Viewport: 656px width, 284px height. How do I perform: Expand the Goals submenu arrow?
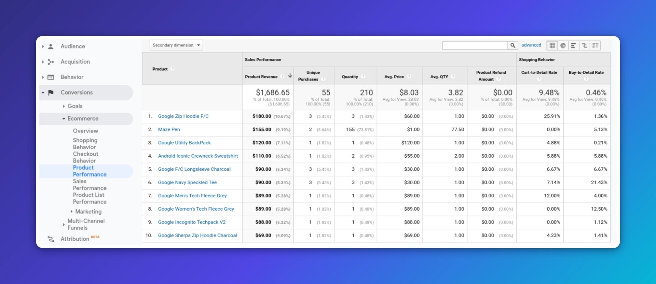64,106
